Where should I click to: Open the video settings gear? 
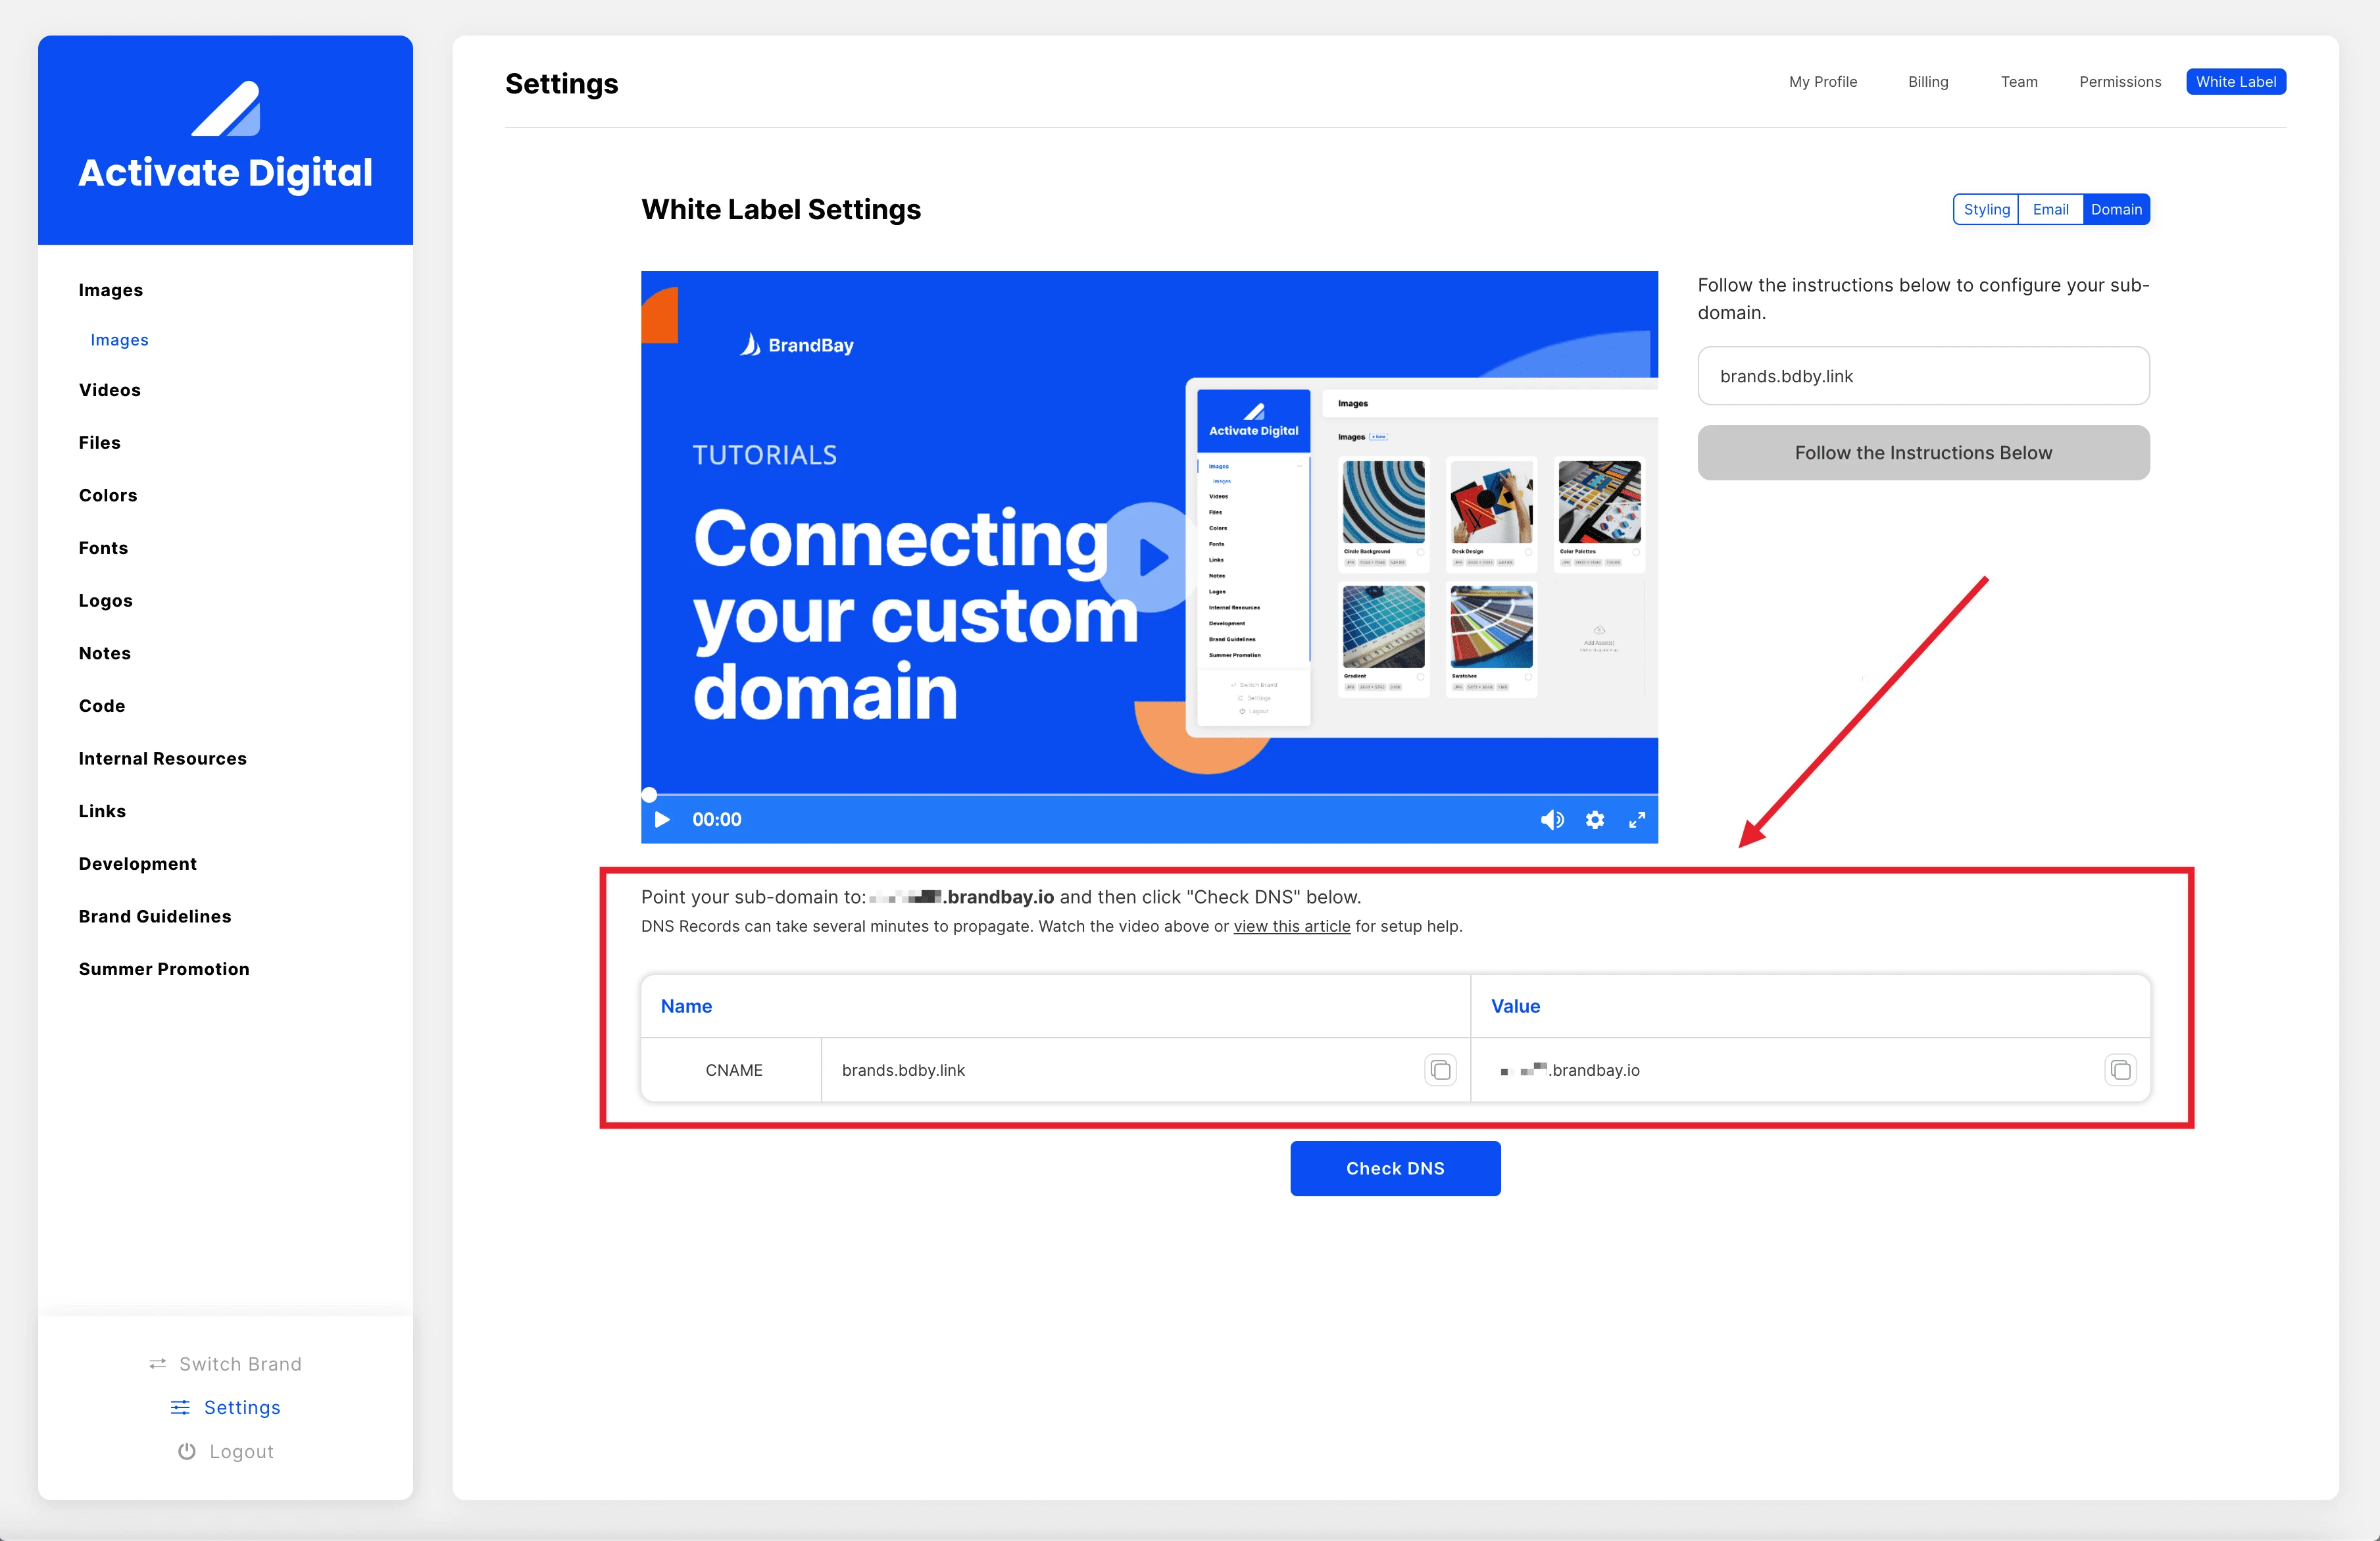click(1595, 819)
